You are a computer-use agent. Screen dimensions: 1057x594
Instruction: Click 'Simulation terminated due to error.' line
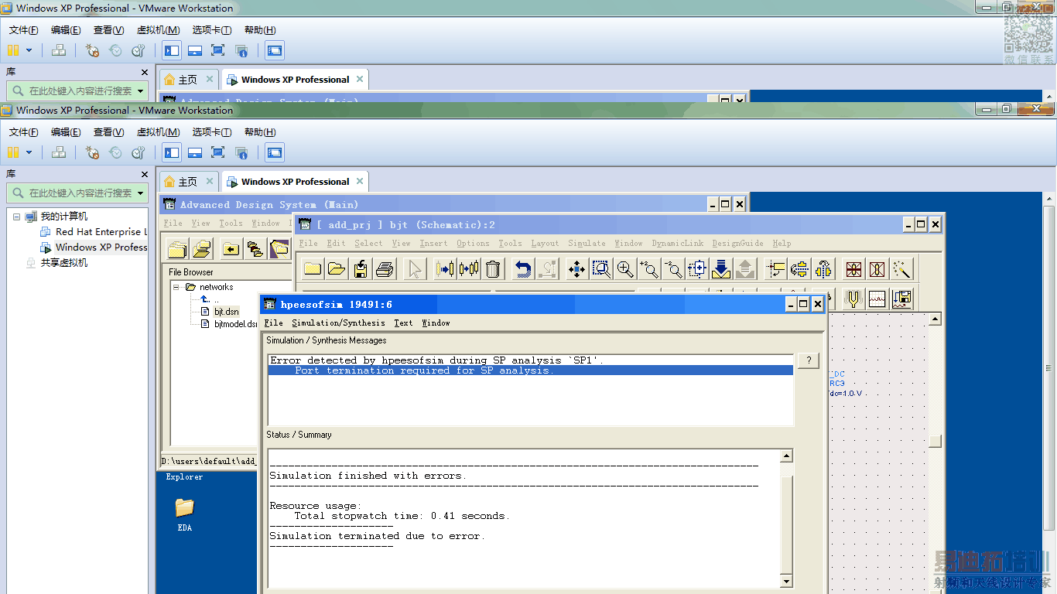(377, 536)
